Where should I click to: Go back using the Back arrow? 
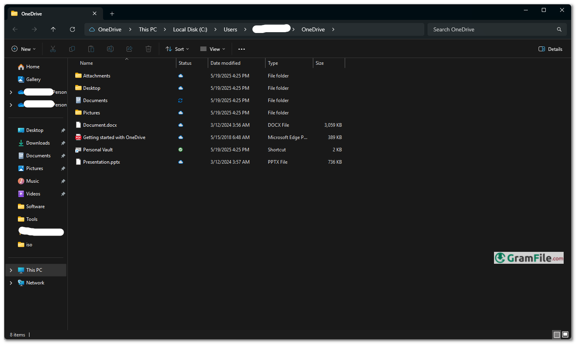(x=15, y=29)
